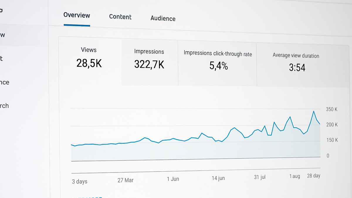352x198 pixels.
Task: Click the 3 days axis label
Action: tap(79, 182)
